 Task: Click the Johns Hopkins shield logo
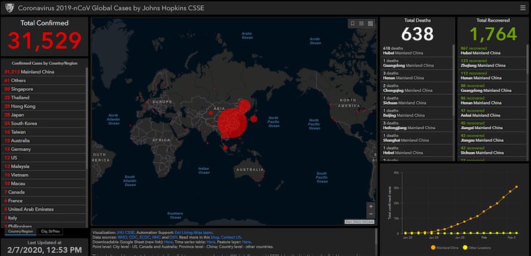(9, 8)
